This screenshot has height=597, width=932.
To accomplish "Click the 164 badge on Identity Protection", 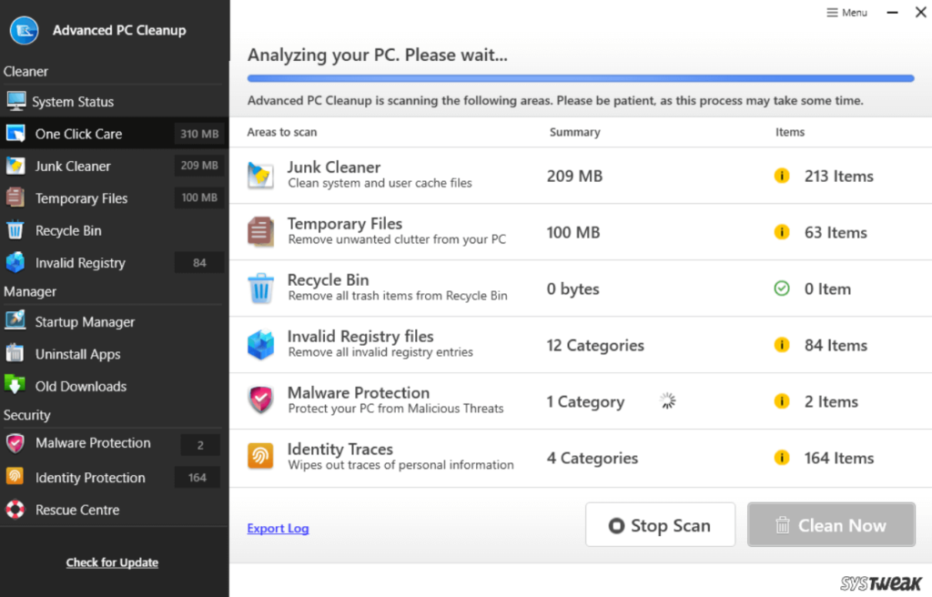I will tap(198, 478).
